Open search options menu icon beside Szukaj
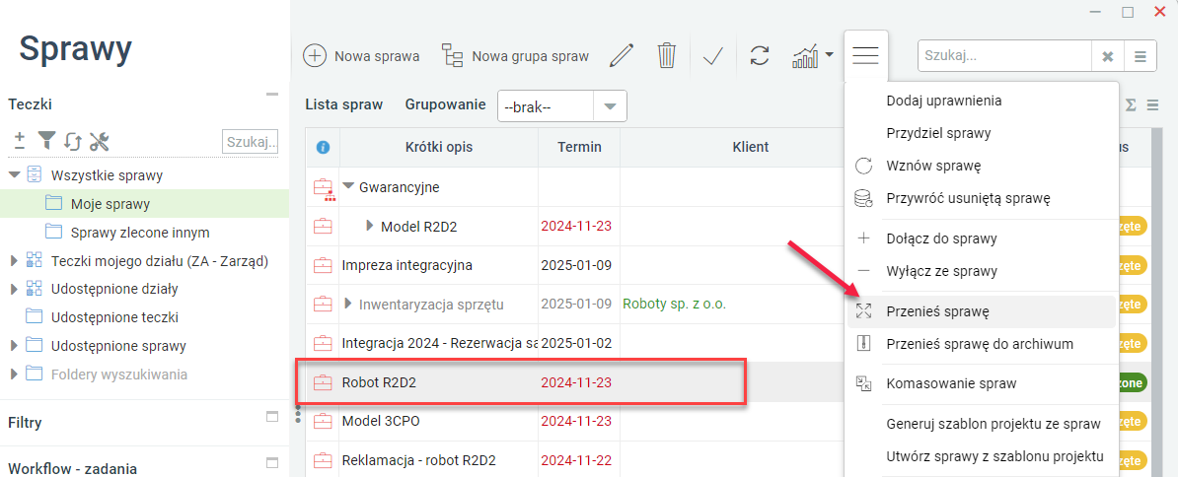Viewport: 1178px width, 477px height. pyautogui.click(x=1140, y=56)
